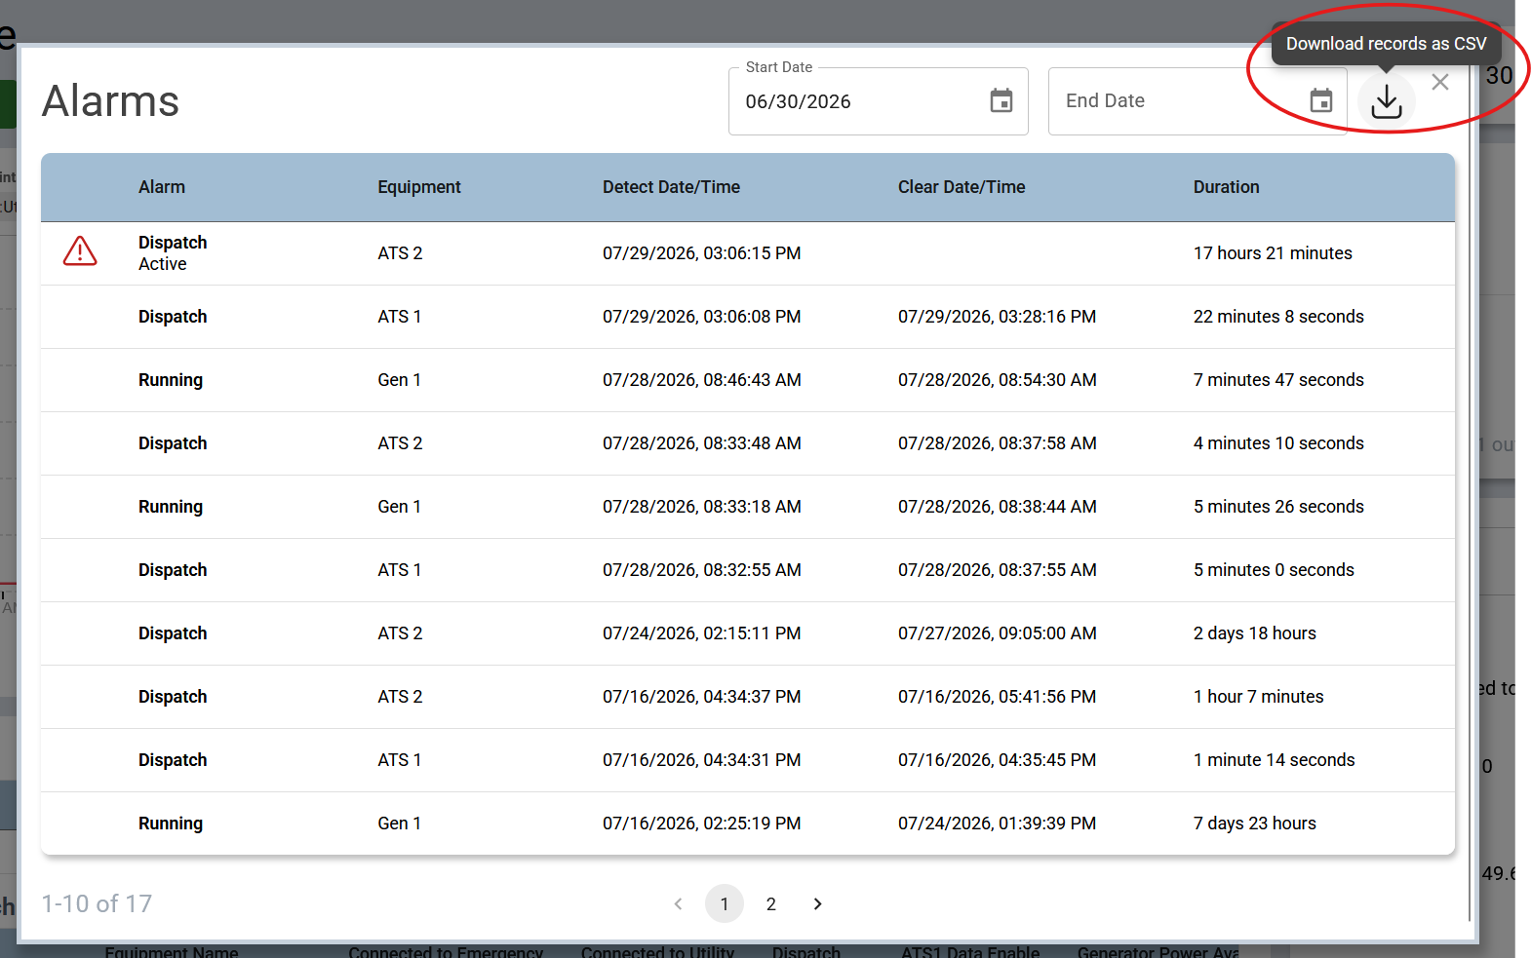Viewport: 1531px width, 958px height.
Task: Click detect time 07/16/2026, 04:34:37 PM
Action: click(701, 697)
